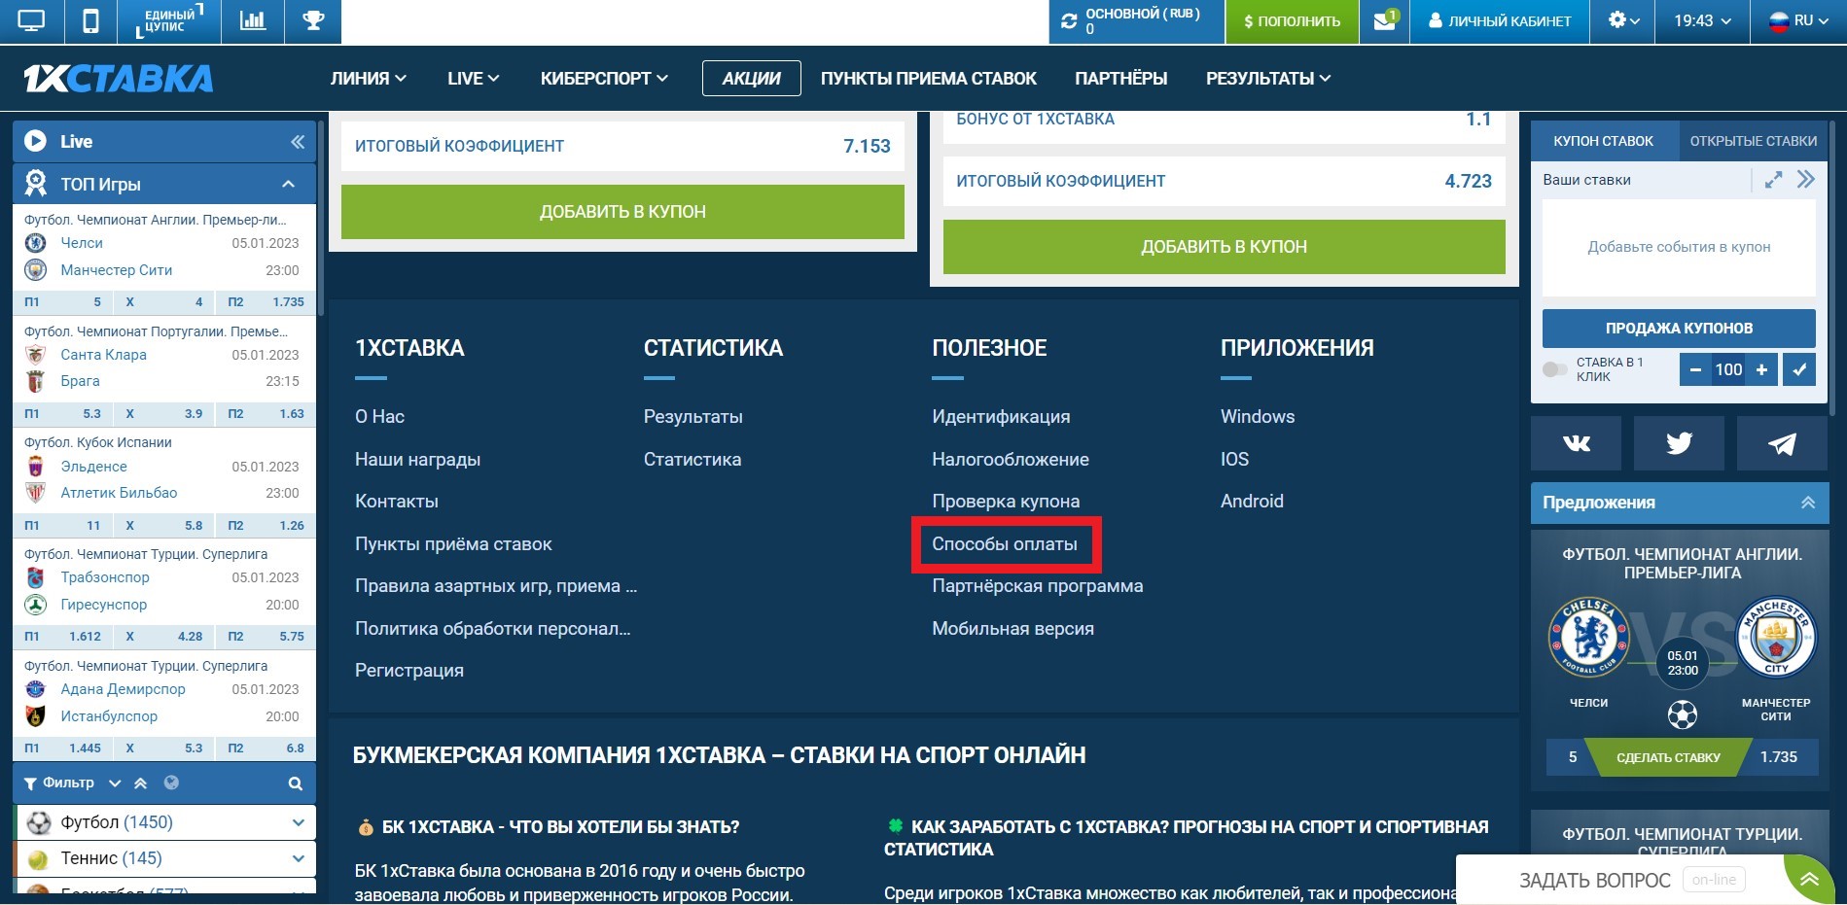Open РЕЗУЛЬТАТЫ dropdown menu
This screenshot has width=1847, height=905.
click(1268, 79)
